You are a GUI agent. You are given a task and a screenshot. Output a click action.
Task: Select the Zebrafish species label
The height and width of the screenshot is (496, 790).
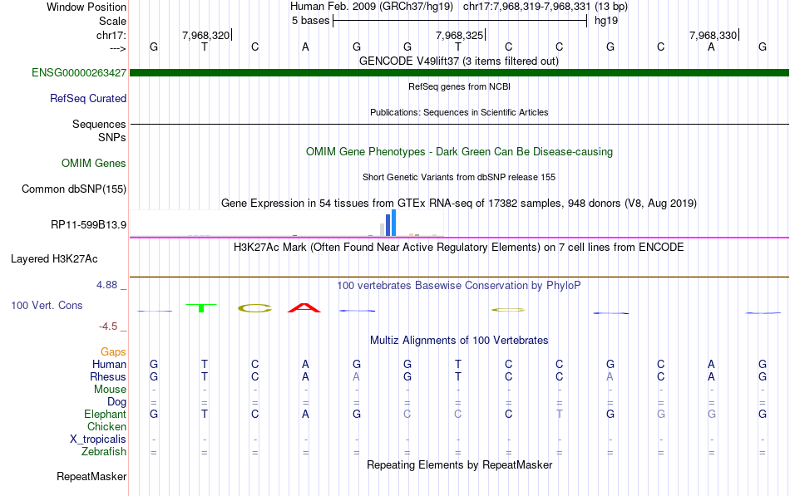pos(104,452)
